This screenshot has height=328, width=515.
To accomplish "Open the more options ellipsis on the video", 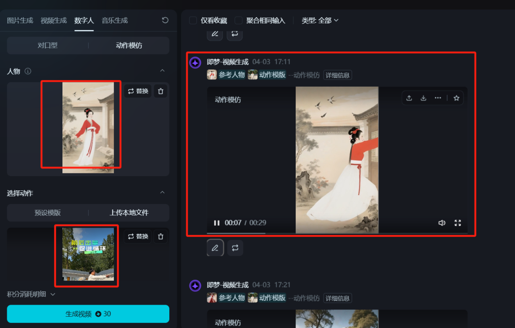I will tap(438, 98).
